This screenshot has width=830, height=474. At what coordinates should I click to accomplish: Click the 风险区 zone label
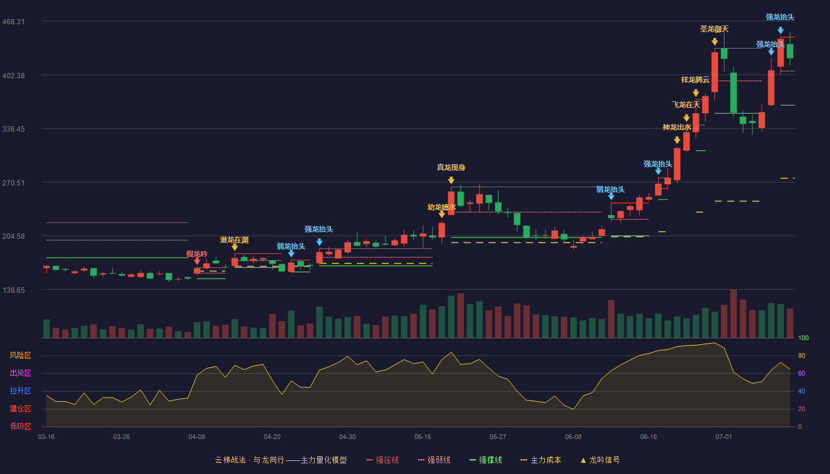point(20,355)
